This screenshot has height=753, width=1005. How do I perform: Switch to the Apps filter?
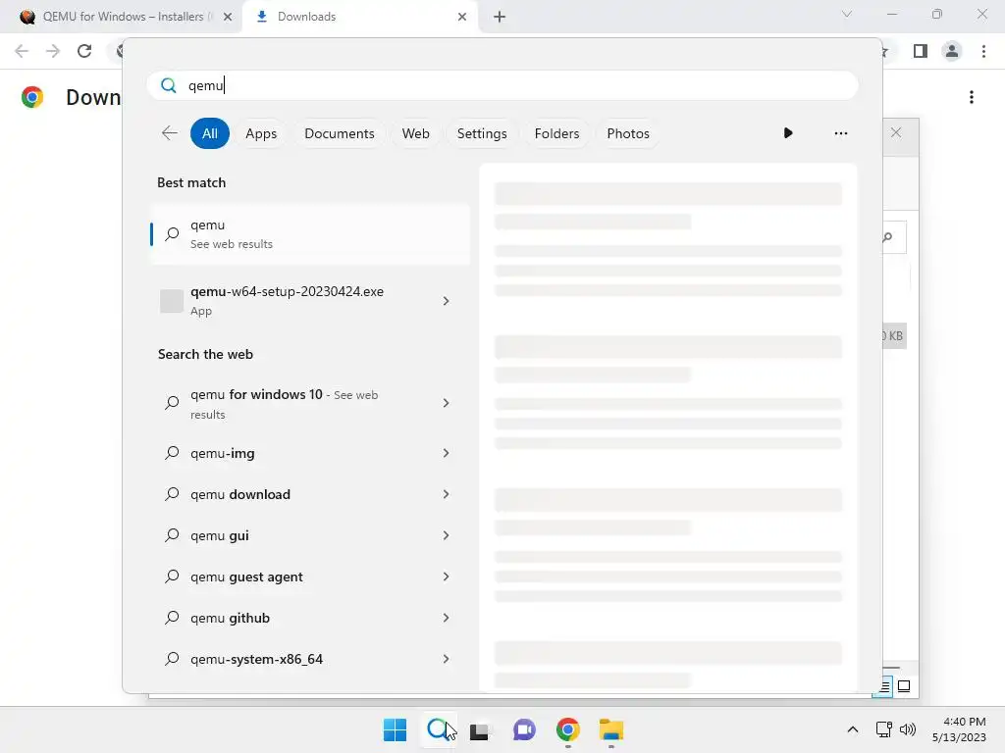(x=261, y=133)
